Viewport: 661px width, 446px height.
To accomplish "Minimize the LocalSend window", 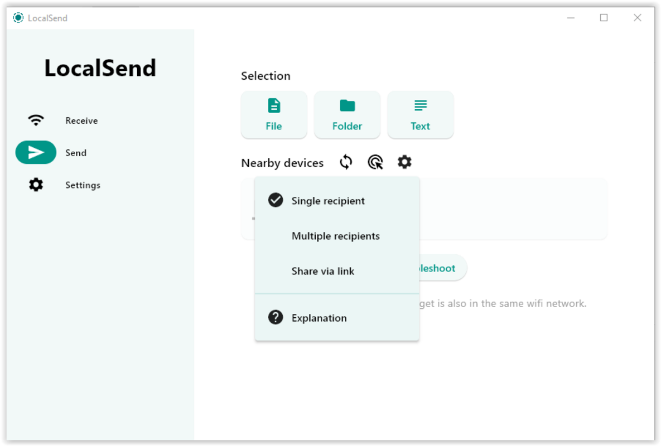I will pyautogui.click(x=571, y=18).
